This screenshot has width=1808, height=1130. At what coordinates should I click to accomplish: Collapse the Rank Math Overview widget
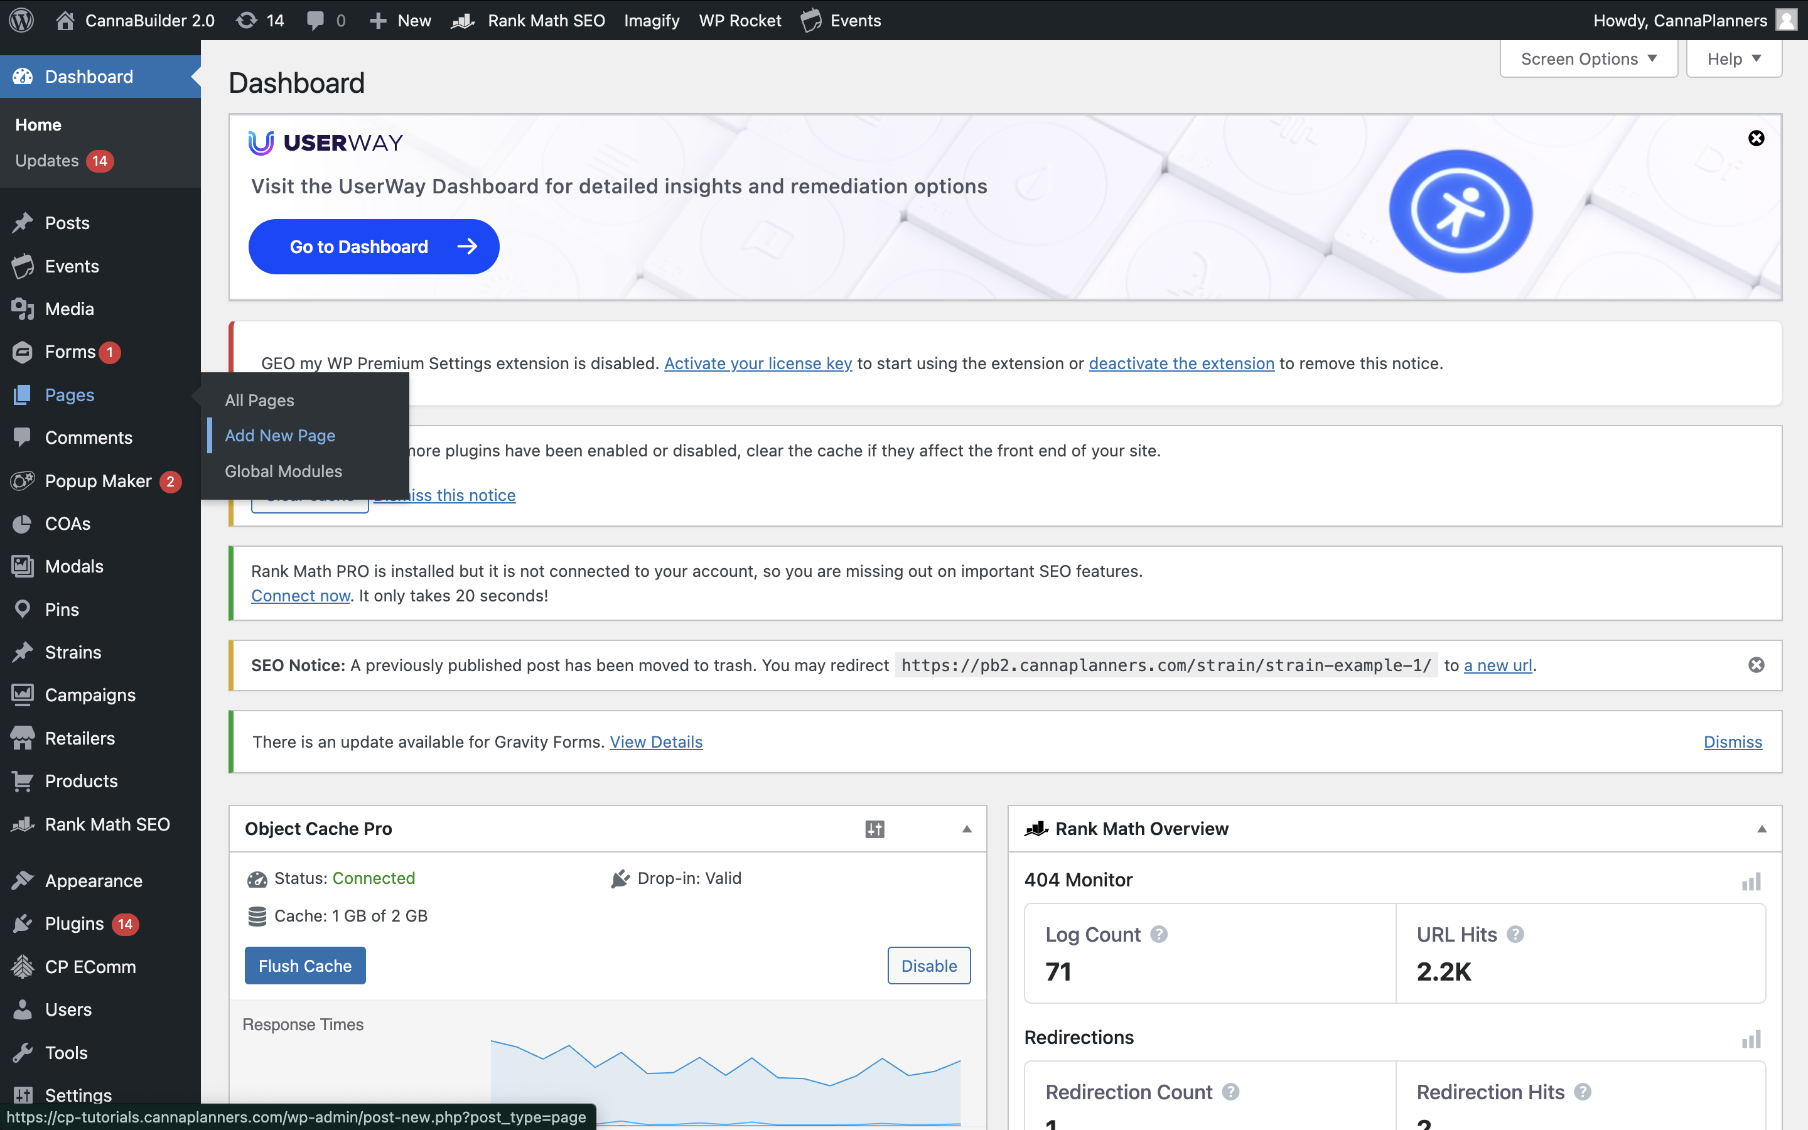pos(1762,829)
